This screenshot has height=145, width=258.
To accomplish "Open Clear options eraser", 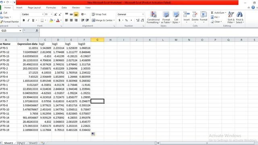I will pos(216,21).
